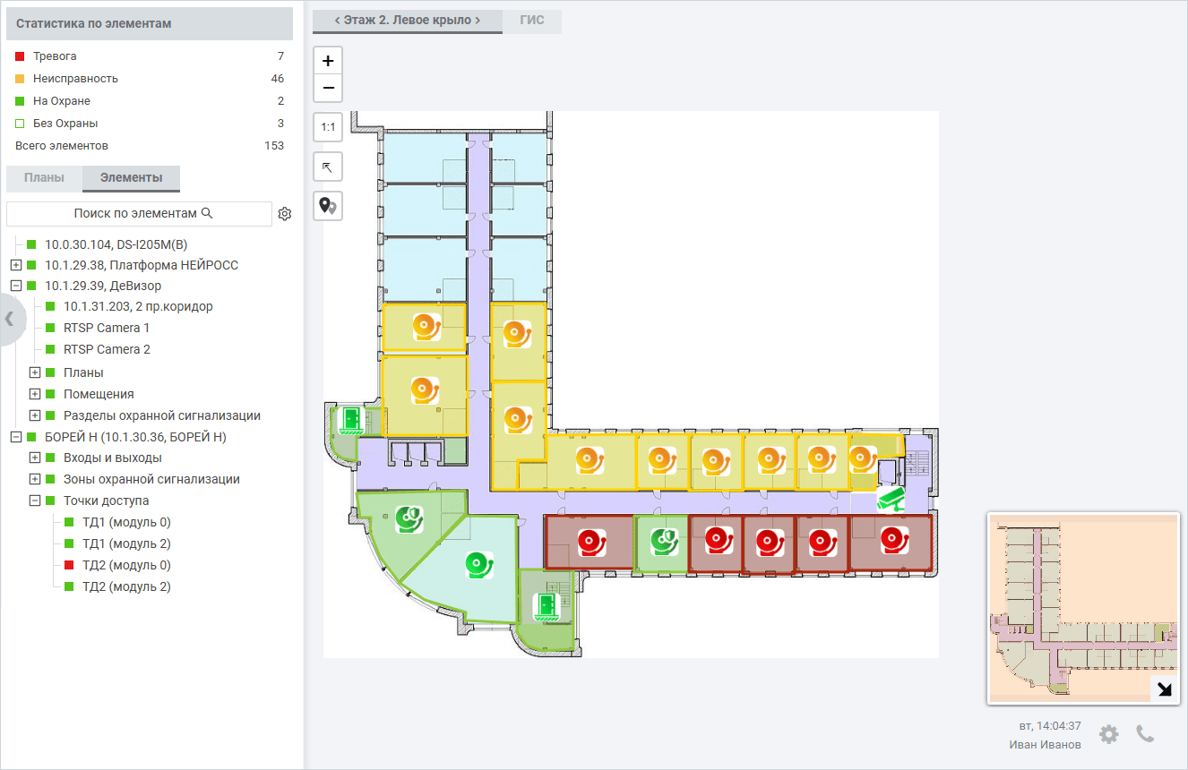Expand the Платформа НЕЙРОСС node
Screen dimensions: 1188x770
click(x=15, y=265)
